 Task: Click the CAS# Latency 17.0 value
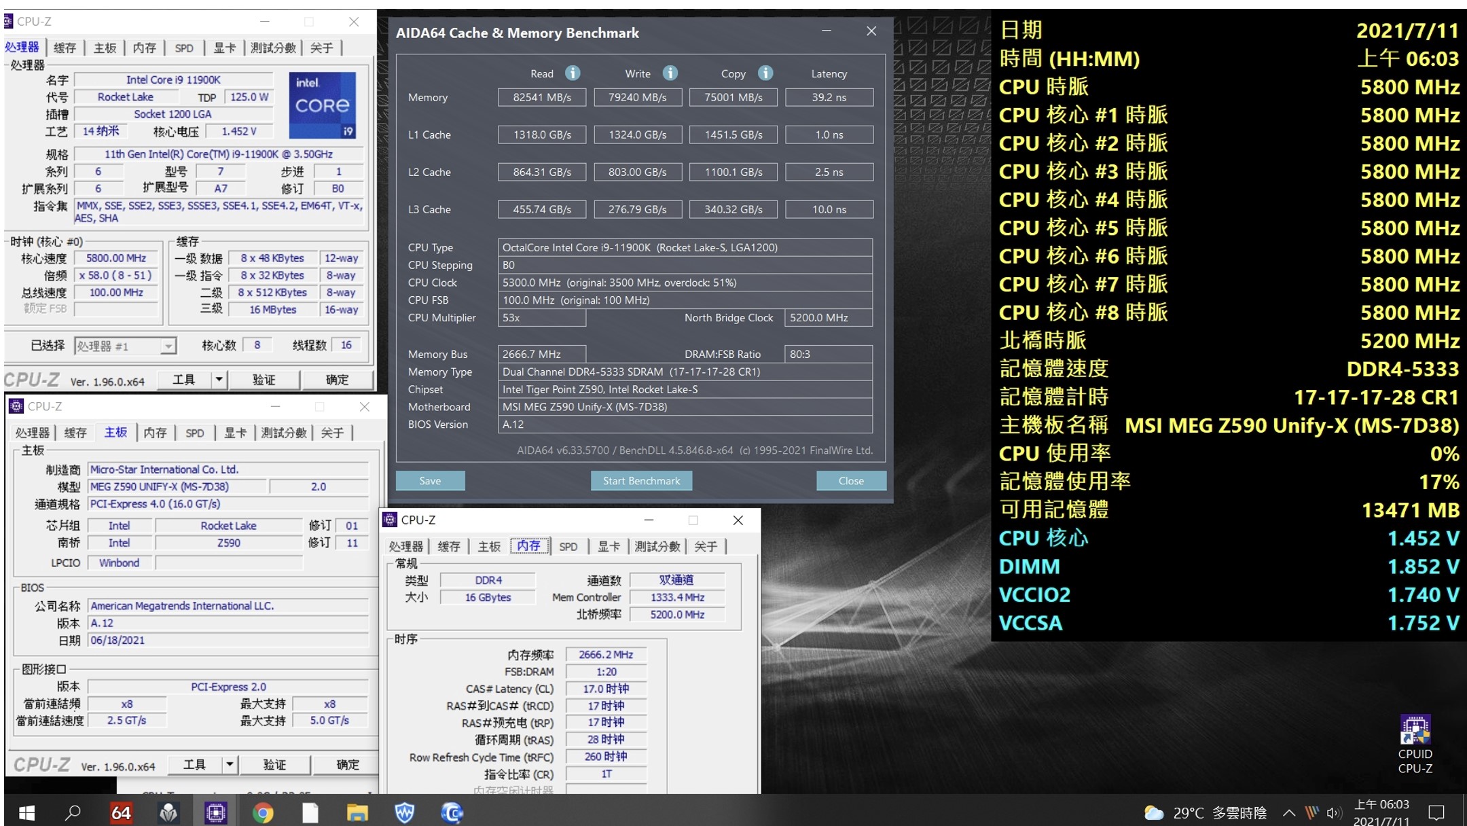point(606,689)
